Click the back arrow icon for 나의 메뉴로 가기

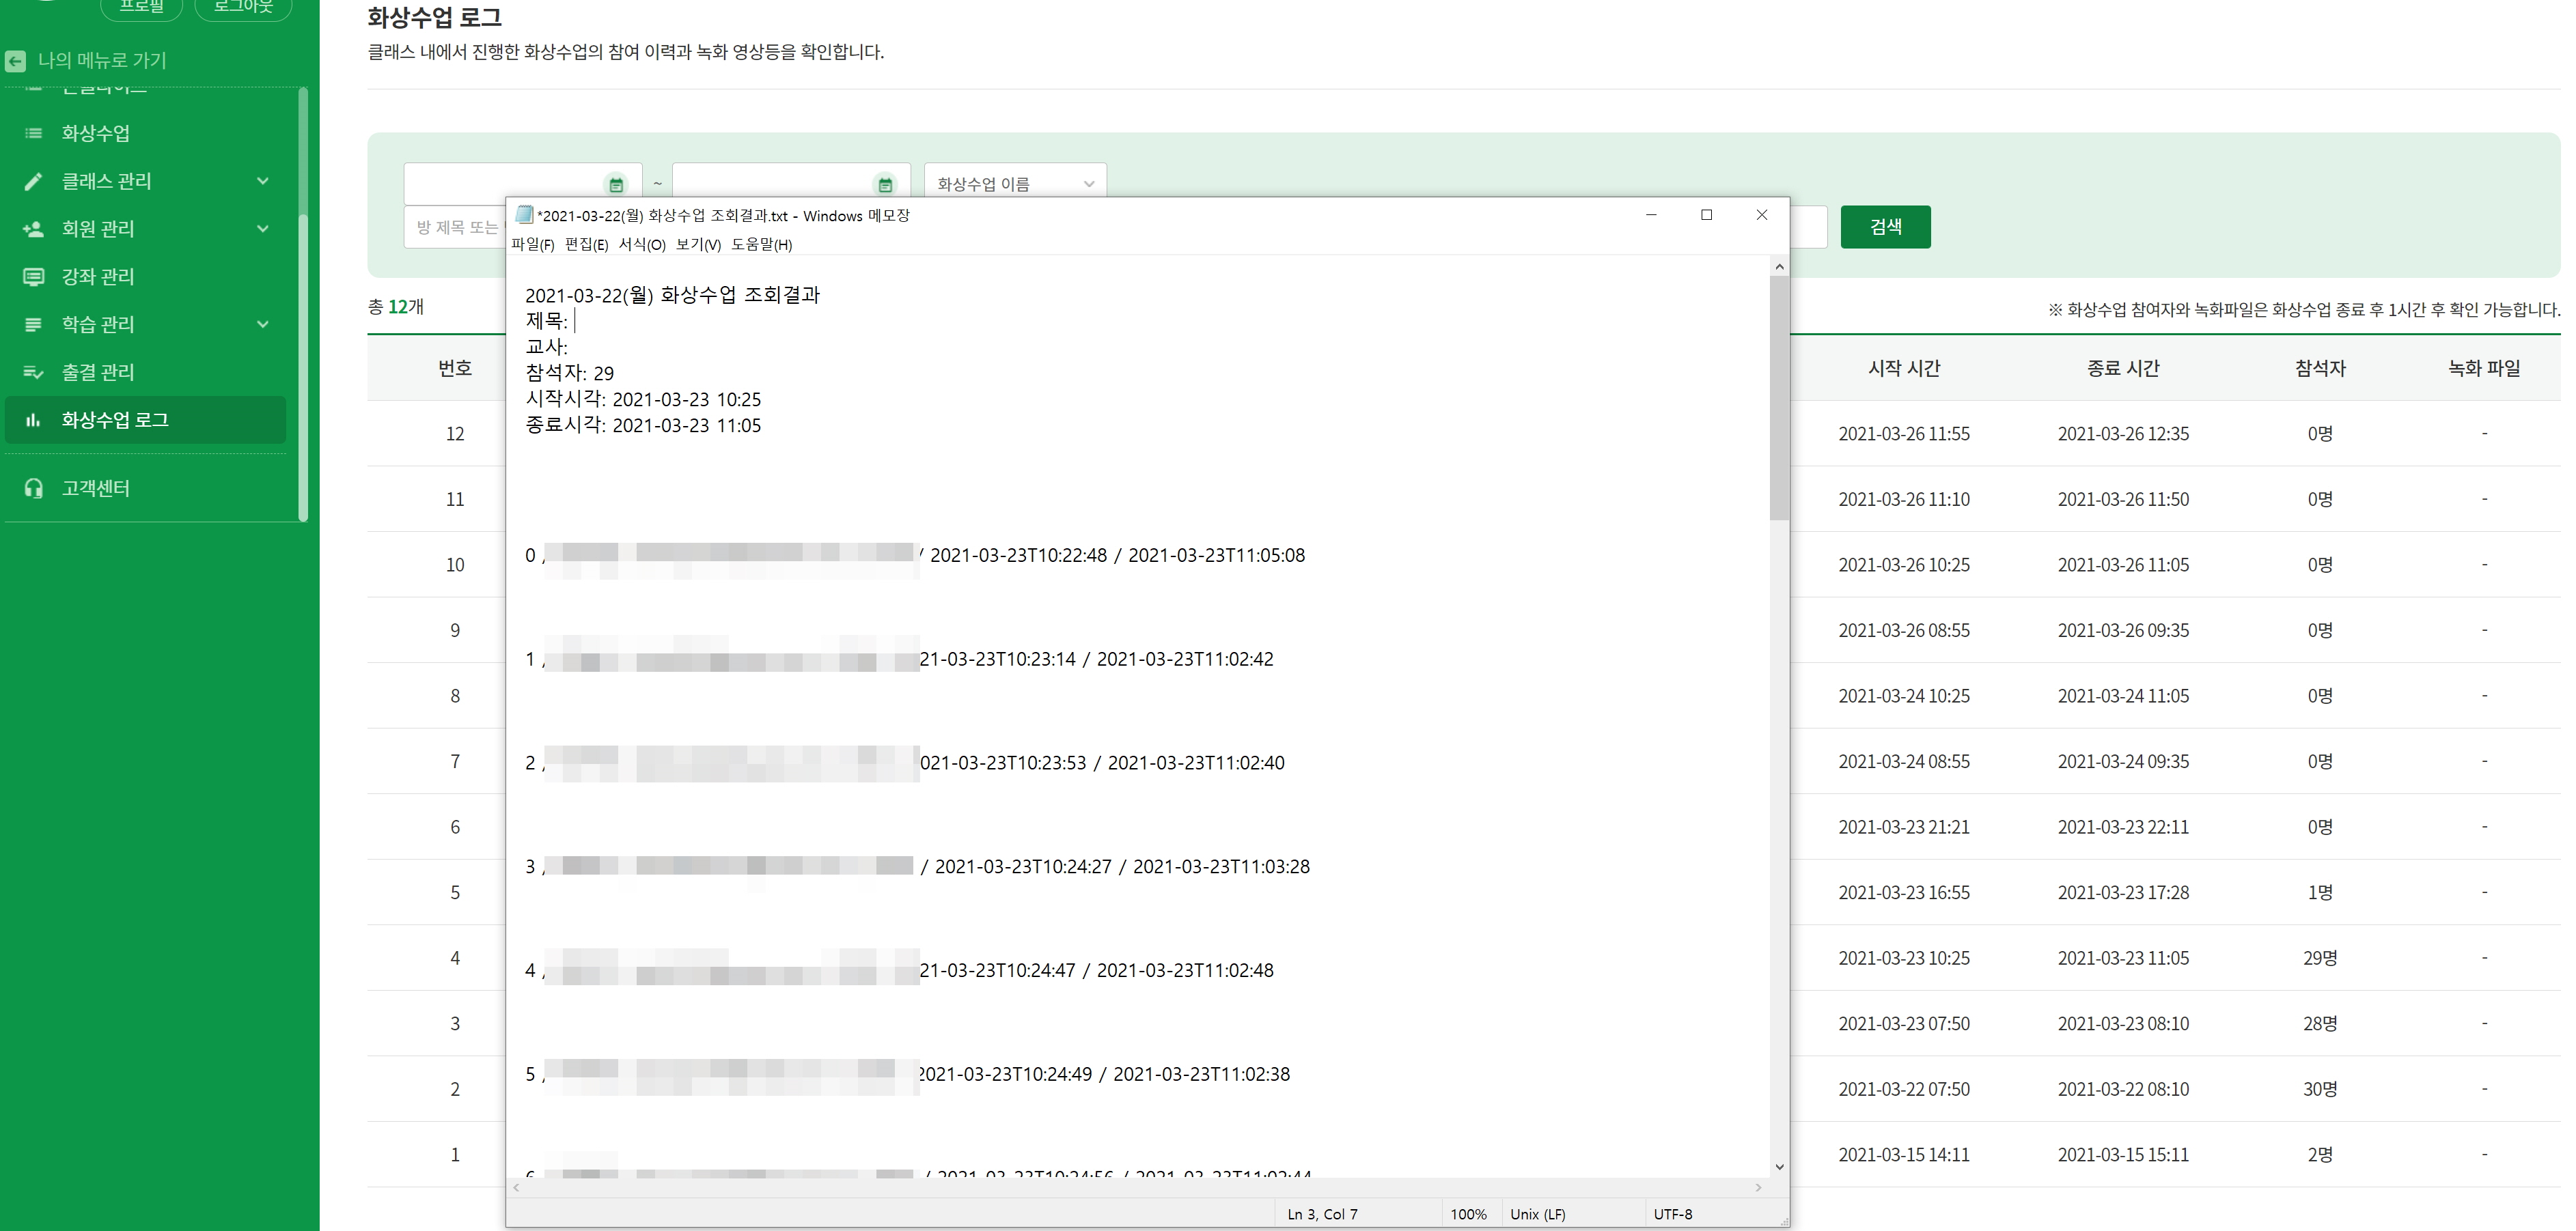15,61
